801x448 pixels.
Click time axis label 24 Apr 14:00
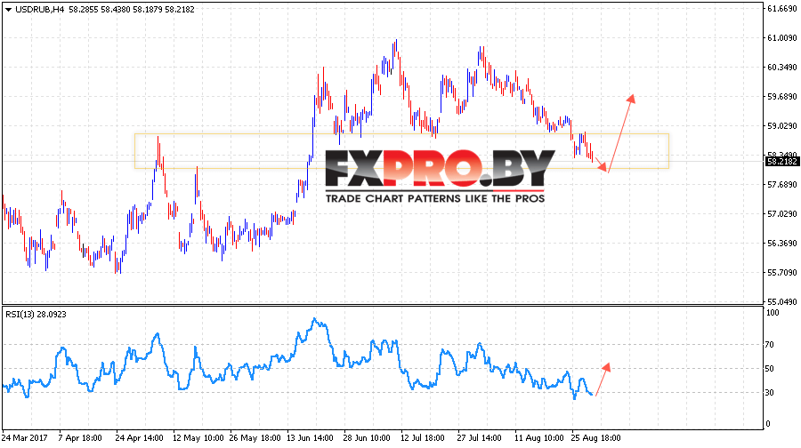[x=139, y=438]
